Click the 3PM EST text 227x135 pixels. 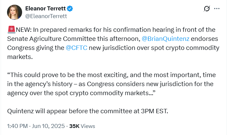tap(154, 111)
